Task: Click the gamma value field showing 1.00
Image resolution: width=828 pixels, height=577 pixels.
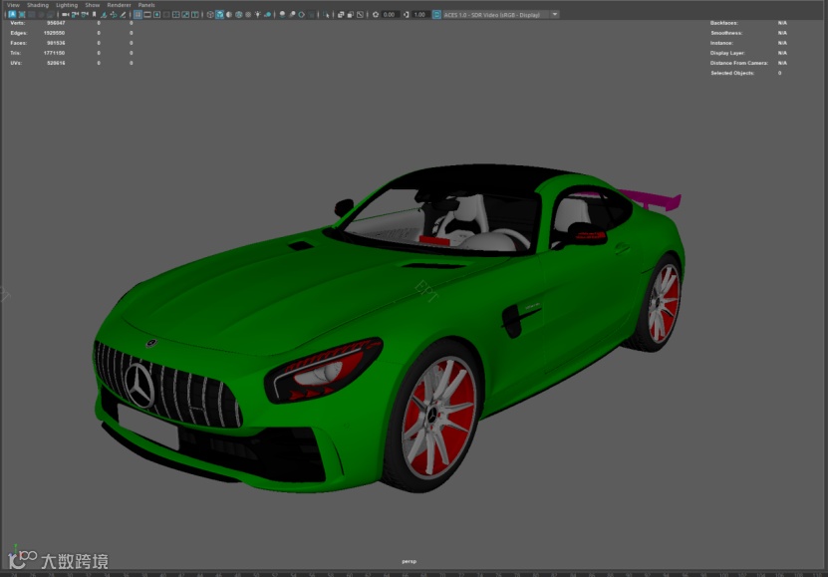Action: click(x=420, y=15)
